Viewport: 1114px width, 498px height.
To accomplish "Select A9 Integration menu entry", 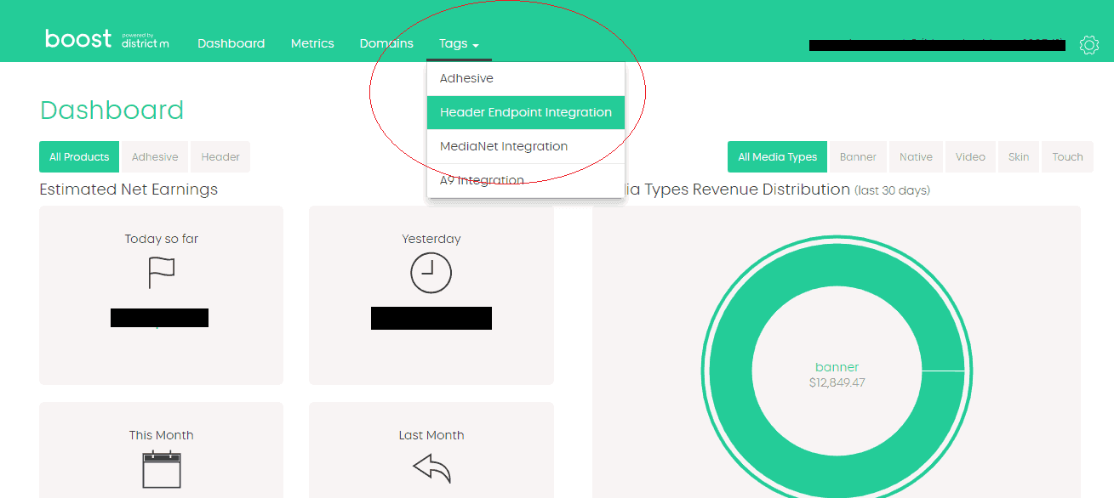I will [x=482, y=180].
